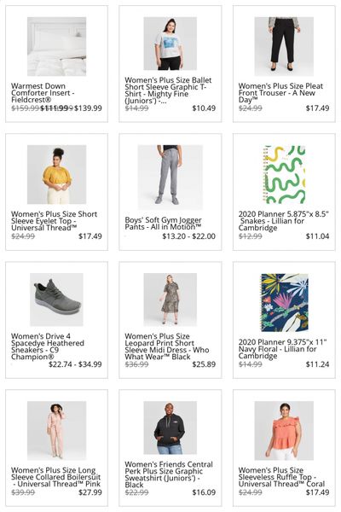Select the Pleat Front Trouser product image
Image resolution: width=341 pixels, height=512 pixels.
point(284,46)
